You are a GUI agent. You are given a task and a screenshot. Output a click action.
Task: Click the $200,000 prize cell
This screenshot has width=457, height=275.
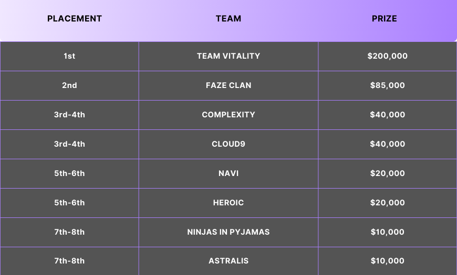pyautogui.click(x=388, y=56)
